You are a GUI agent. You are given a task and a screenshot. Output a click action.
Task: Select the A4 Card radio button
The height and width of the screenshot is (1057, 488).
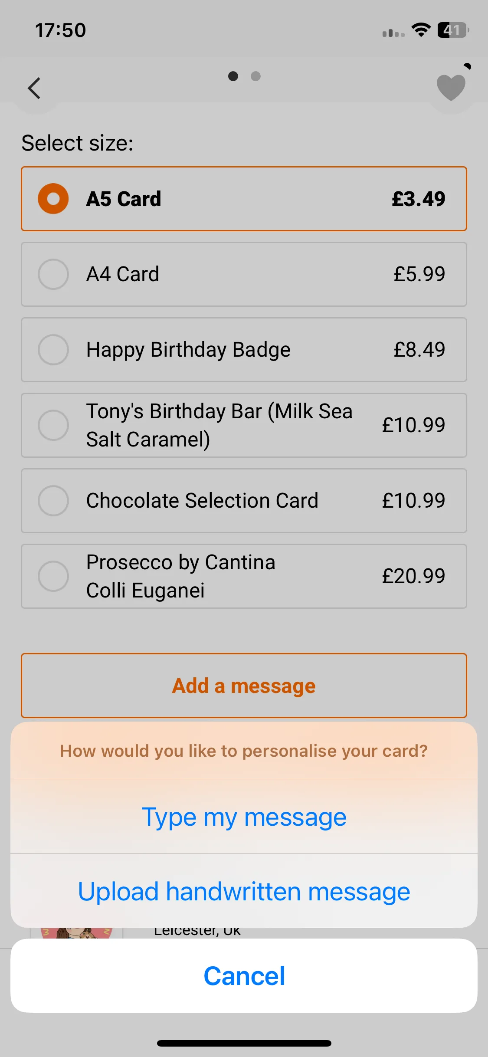point(53,274)
